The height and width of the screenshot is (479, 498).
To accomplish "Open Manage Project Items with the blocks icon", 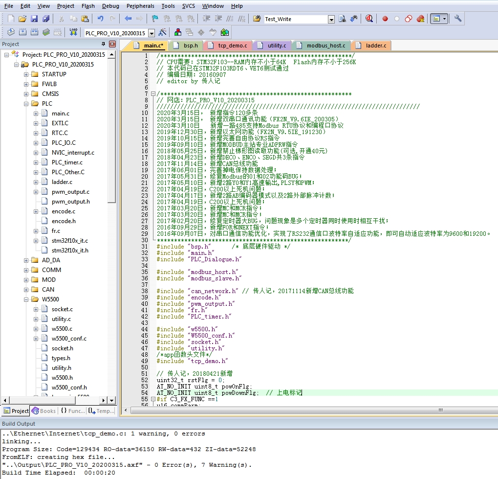I will (178, 32).
